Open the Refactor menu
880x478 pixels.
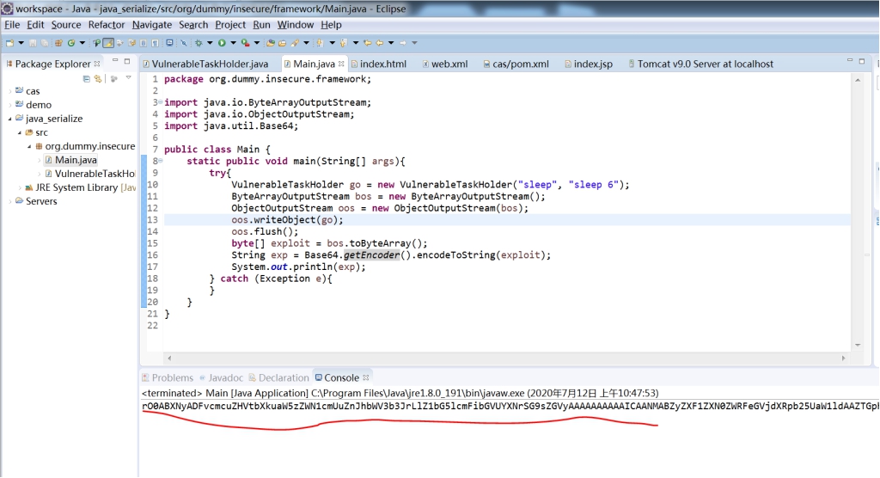106,25
